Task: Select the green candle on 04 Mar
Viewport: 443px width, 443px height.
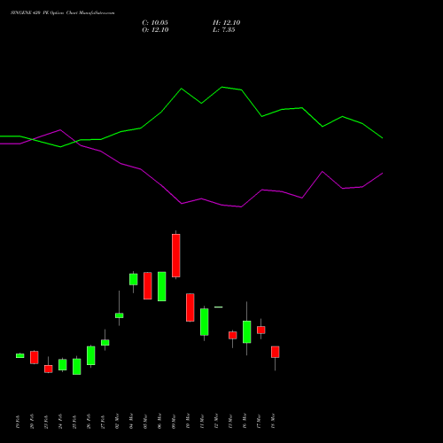Action: click(x=134, y=279)
